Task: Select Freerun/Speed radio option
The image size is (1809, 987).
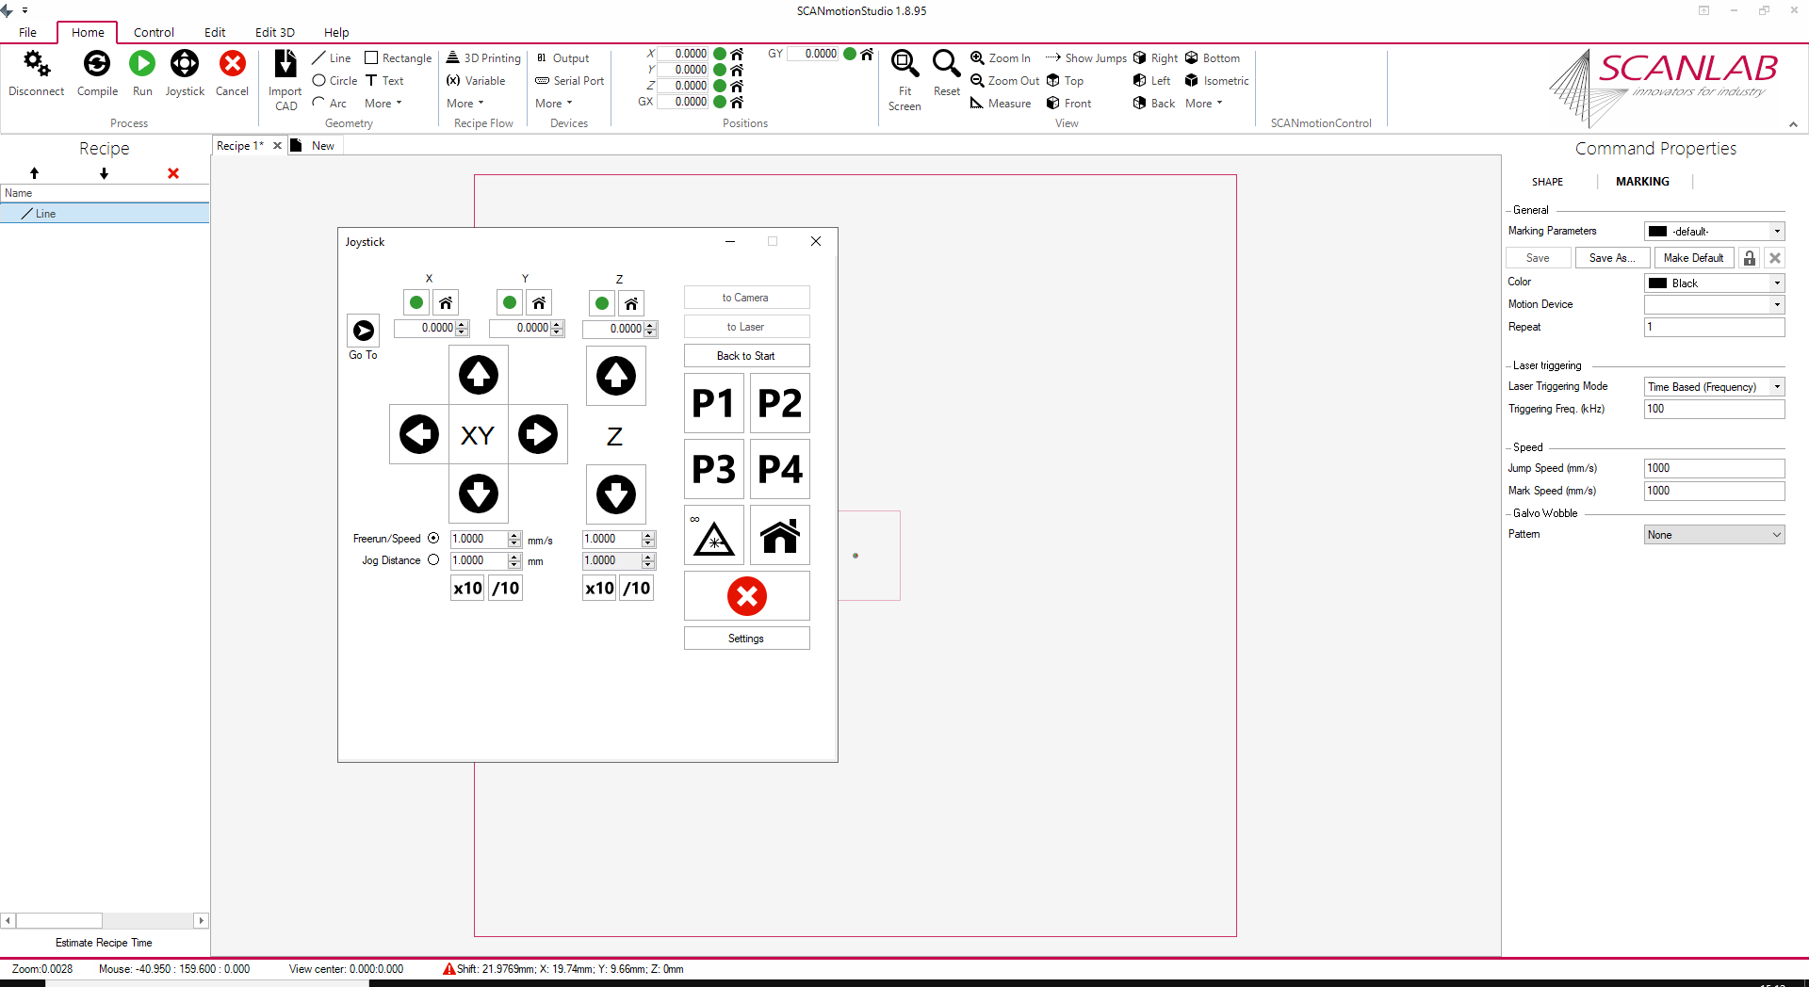Action: 433,539
